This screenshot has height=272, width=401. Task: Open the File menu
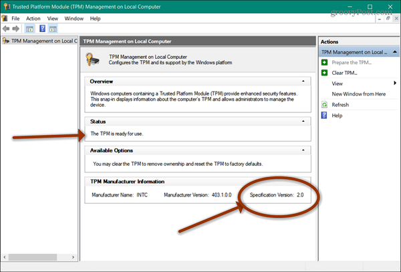15,19
